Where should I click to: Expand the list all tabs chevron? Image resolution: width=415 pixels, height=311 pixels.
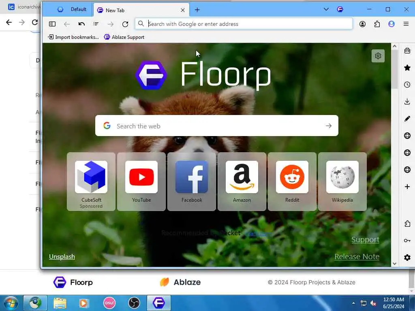tap(326, 9)
